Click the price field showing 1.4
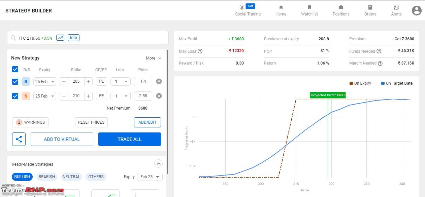Viewport: 425px width, 197px height. tap(143, 81)
